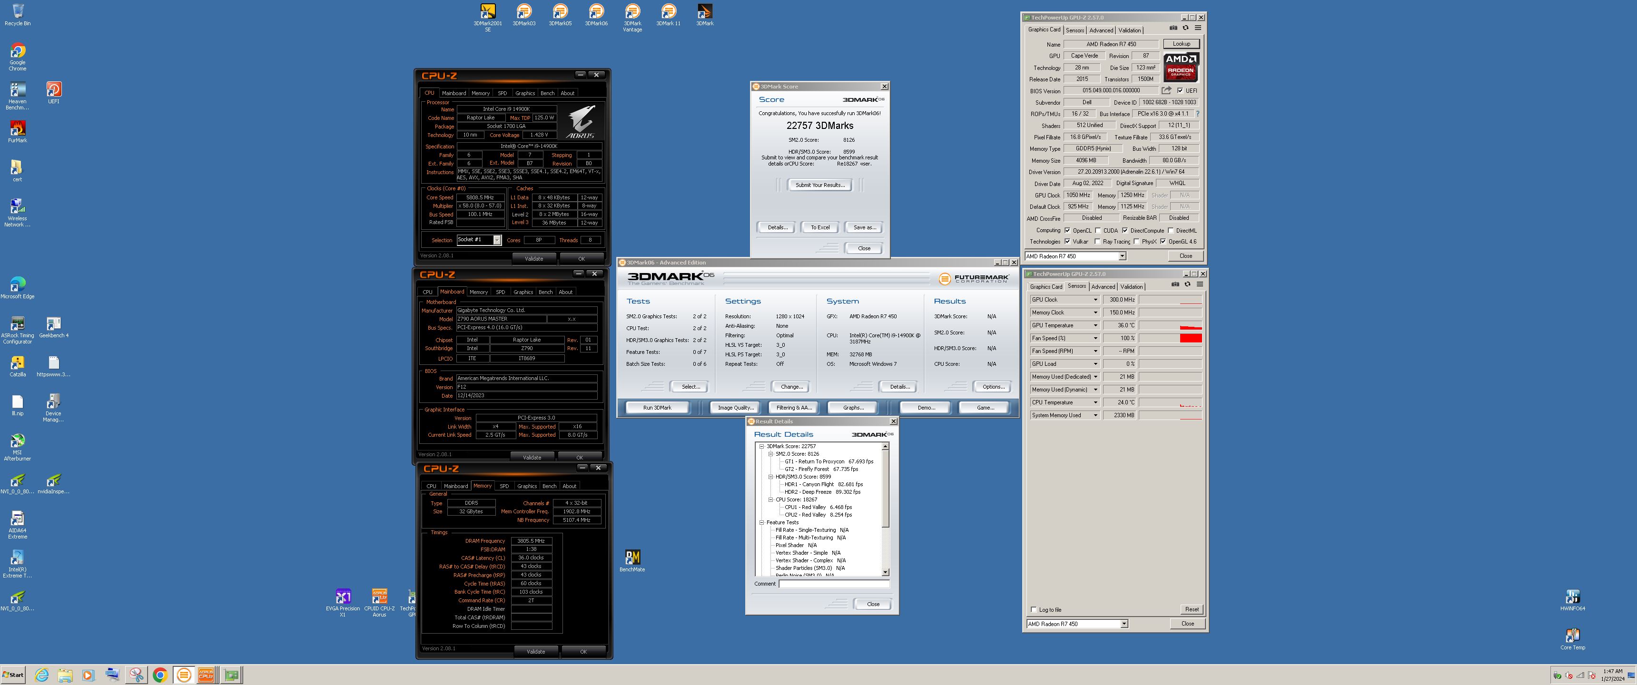
Task: Click the Result Details scrollbar down arrow
Action: tap(886, 573)
